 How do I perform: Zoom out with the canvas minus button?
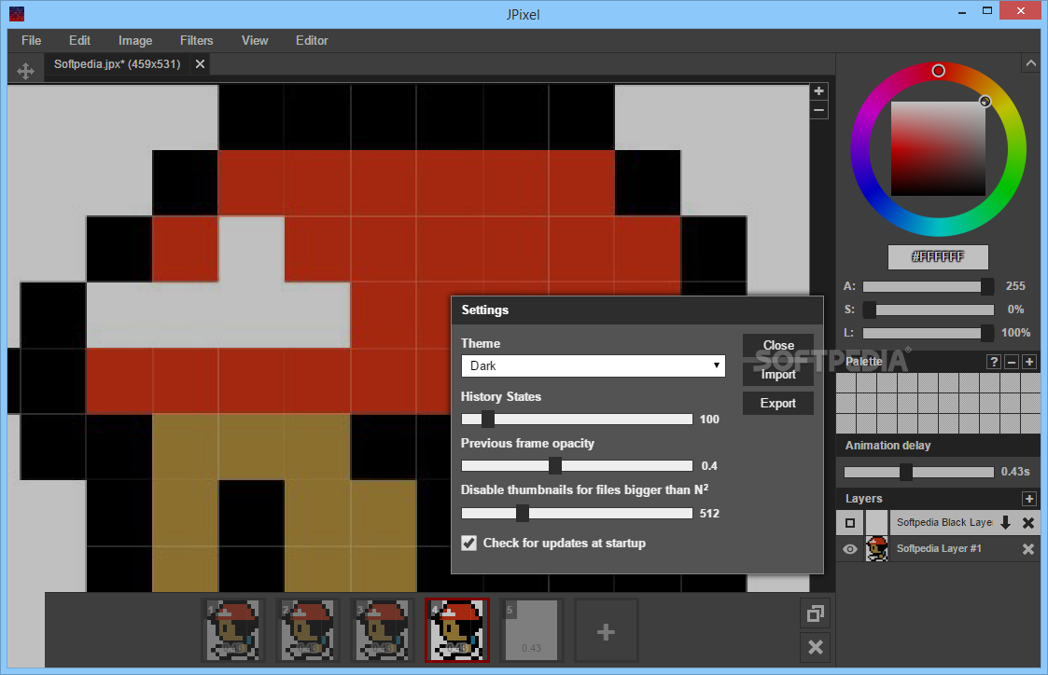click(818, 110)
